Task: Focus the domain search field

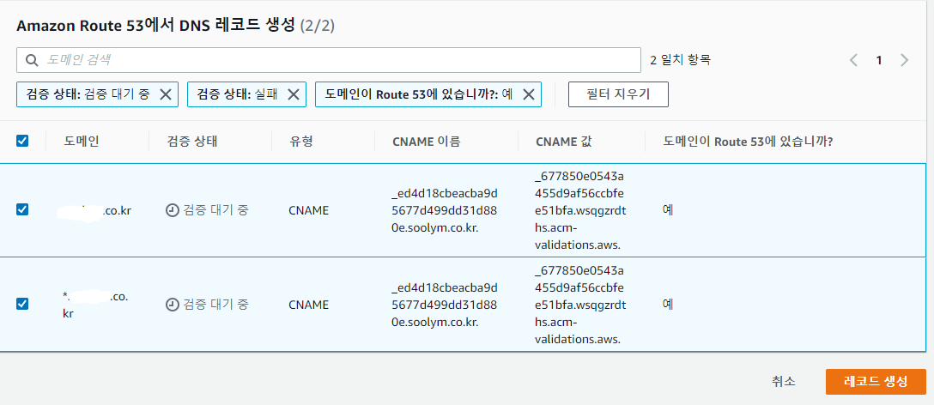Action: [329, 60]
